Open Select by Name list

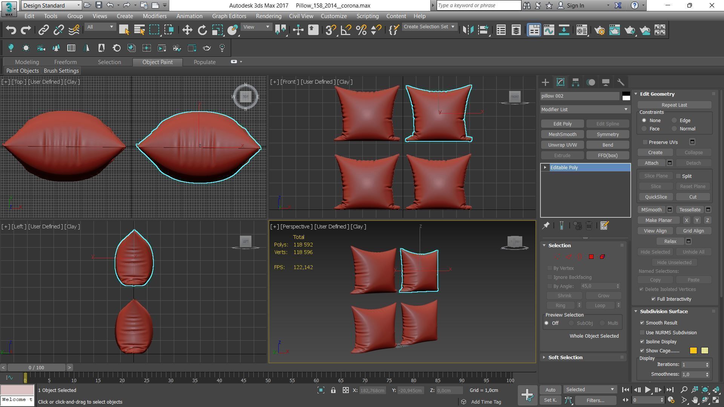click(x=139, y=30)
